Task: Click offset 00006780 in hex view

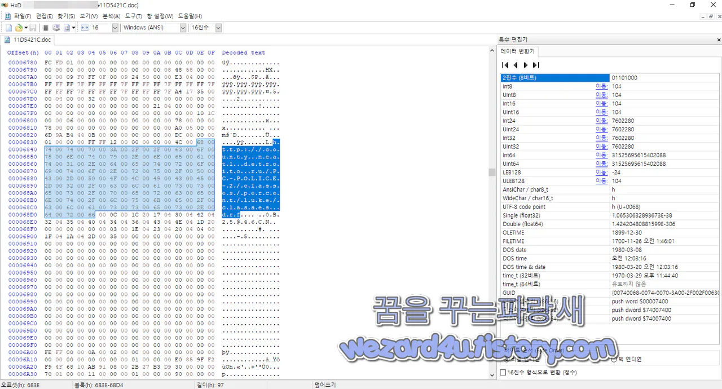Action: coord(22,62)
